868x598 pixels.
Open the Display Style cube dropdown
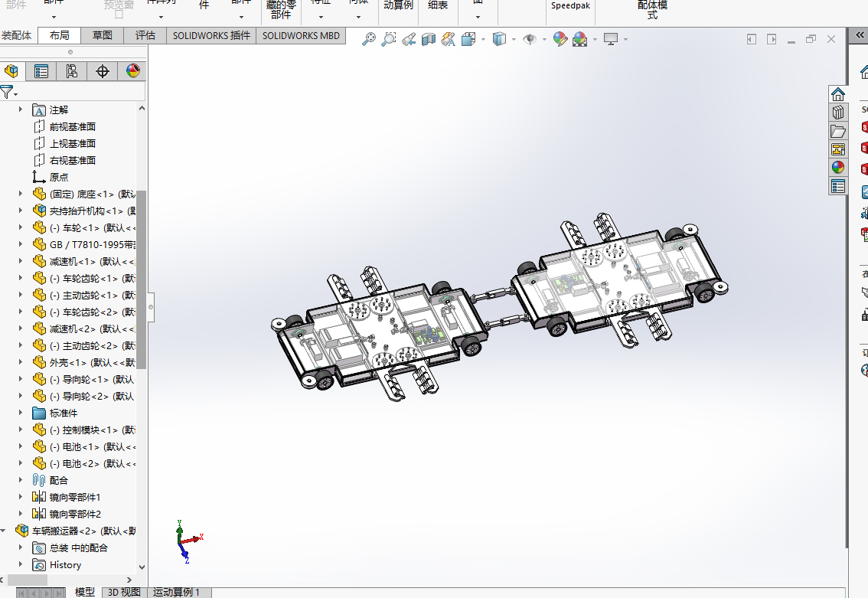click(499, 39)
